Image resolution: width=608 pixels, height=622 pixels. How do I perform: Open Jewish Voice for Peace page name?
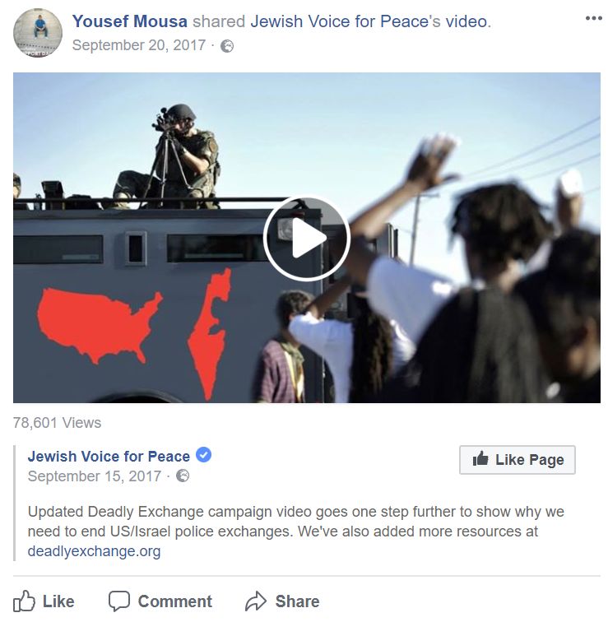coord(109,456)
